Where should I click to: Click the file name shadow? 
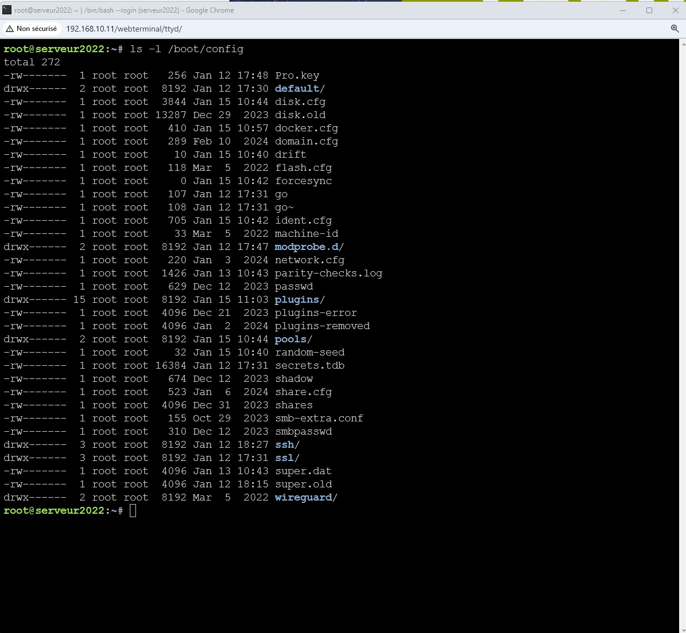(x=293, y=379)
